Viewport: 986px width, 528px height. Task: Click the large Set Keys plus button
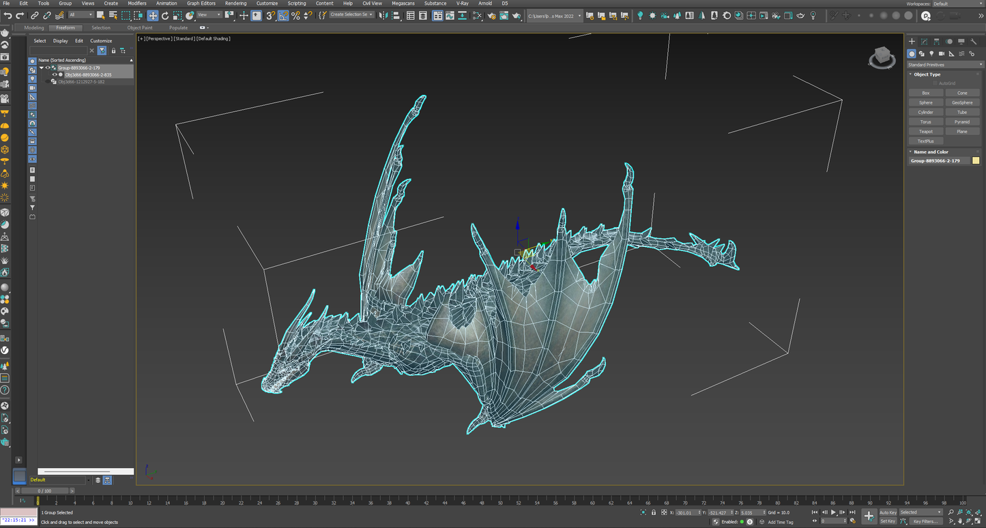pos(869,516)
